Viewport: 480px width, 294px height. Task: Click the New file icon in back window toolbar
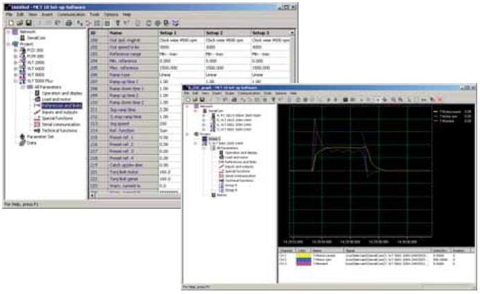(11, 23)
